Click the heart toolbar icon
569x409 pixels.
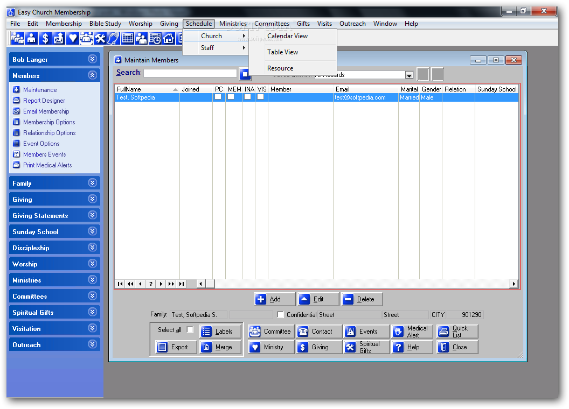click(x=73, y=38)
